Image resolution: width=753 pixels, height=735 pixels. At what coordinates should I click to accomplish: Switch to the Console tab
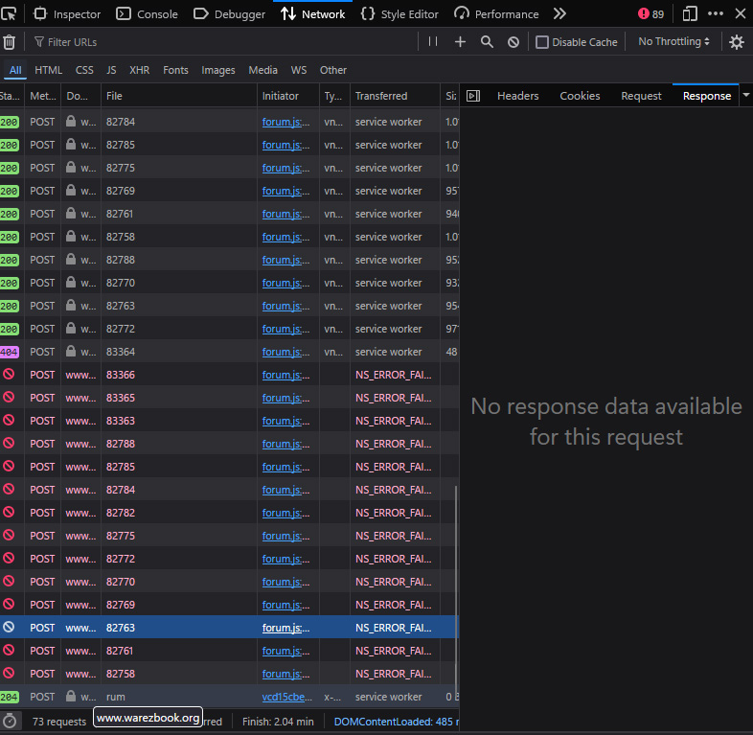(x=148, y=14)
